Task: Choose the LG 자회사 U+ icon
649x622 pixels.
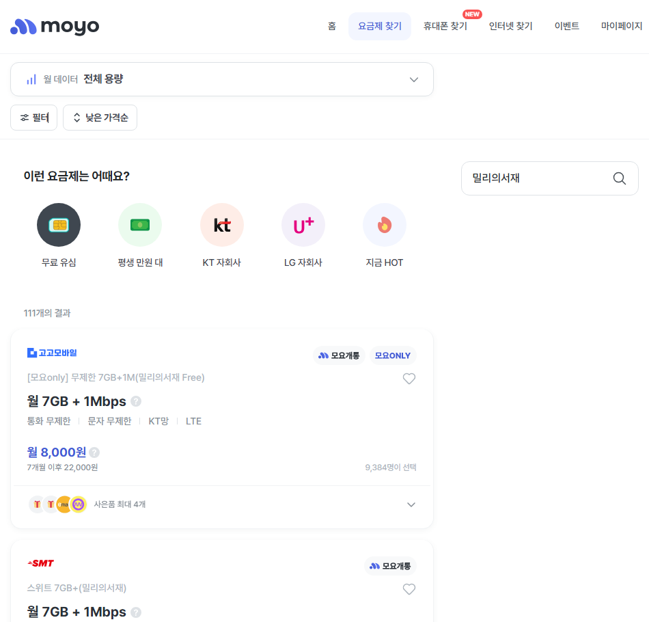Action: click(x=303, y=225)
